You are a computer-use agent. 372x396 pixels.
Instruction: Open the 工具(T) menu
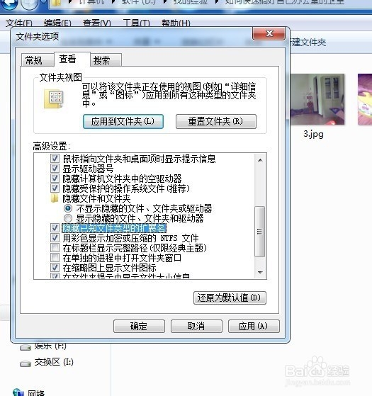pyautogui.click(x=136, y=23)
